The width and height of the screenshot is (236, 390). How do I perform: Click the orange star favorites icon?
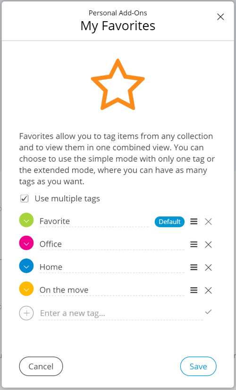click(118, 84)
